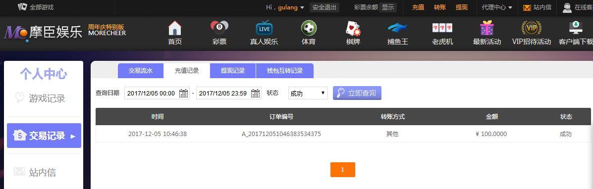The height and width of the screenshot is (189, 593).
Task: Click the 安全退出 logout button
Action: pos(324,7)
